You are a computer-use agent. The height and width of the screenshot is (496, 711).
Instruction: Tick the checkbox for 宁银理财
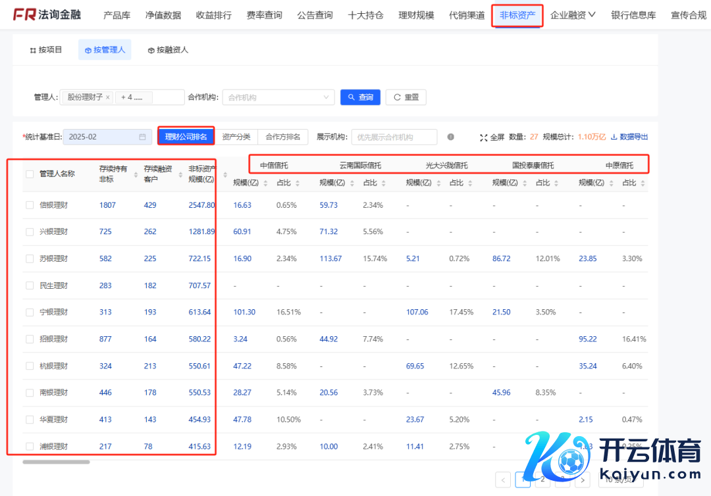point(30,312)
